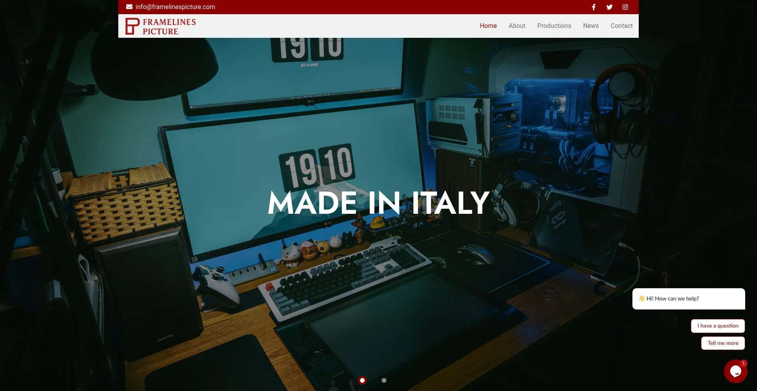Viewport: 757px width, 391px height.
Task: Click the Framelines Picture logo text
Action: (169, 26)
